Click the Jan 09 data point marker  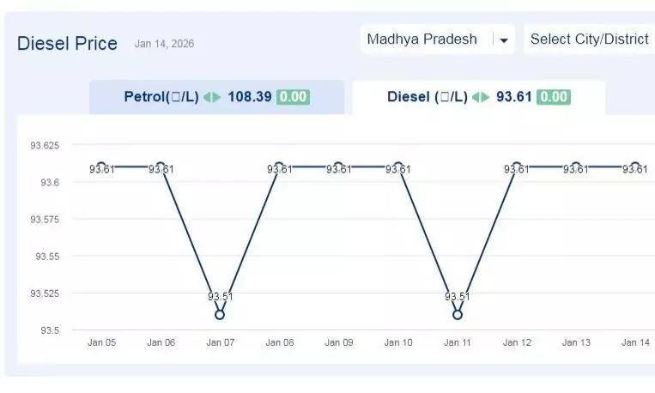click(338, 166)
